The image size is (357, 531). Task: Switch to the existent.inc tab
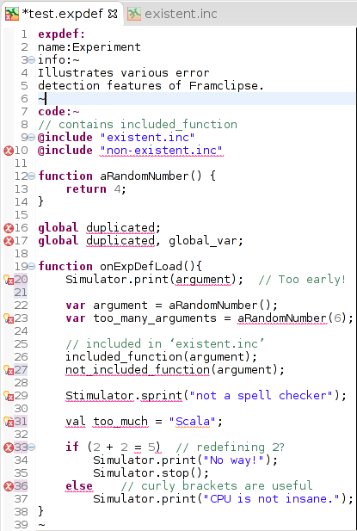(x=173, y=14)
